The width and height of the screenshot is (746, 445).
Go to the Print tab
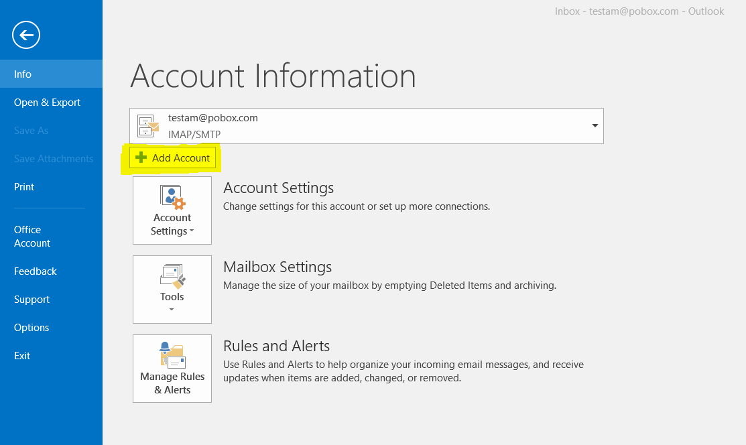[x=51, y=186]
